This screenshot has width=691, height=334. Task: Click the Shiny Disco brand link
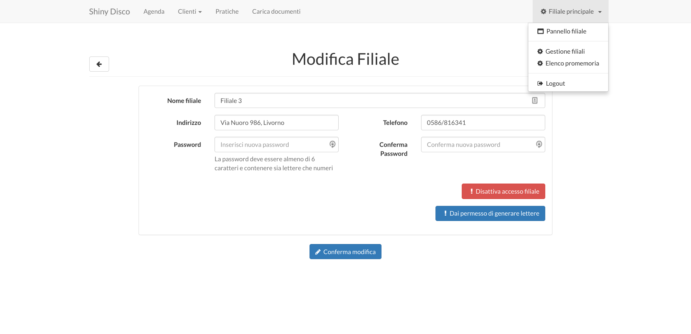point(109,12)
